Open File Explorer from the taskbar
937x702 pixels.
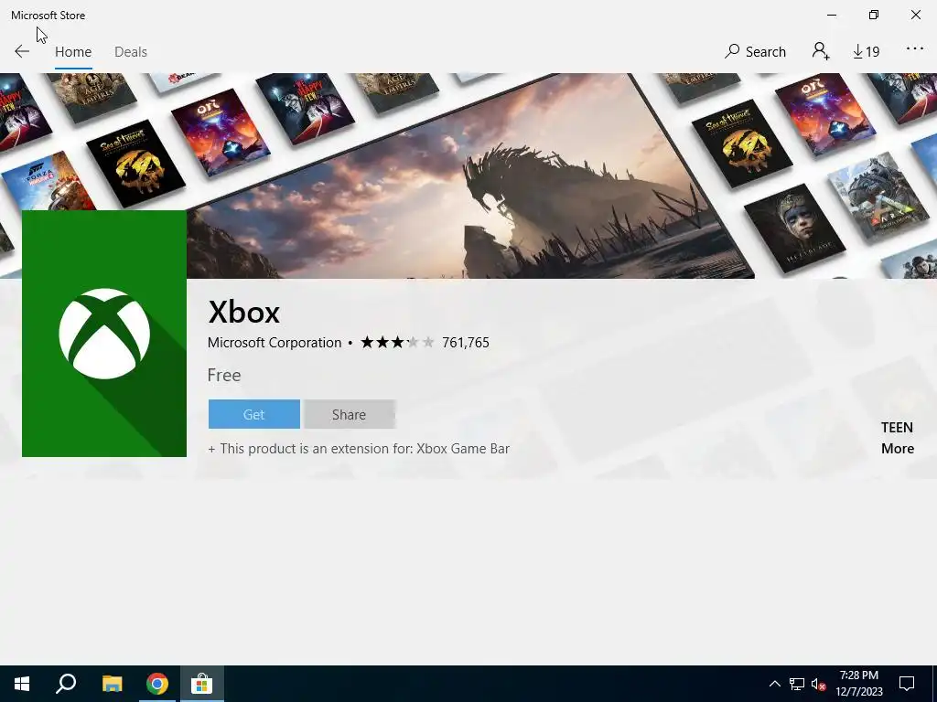112,684
